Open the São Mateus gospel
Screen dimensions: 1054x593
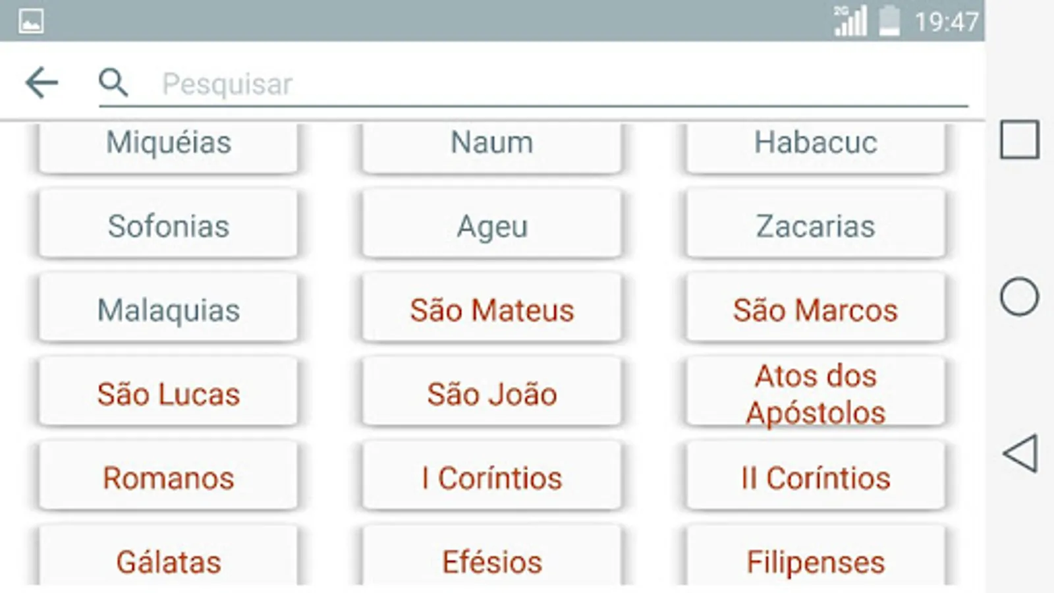(491, 310)
